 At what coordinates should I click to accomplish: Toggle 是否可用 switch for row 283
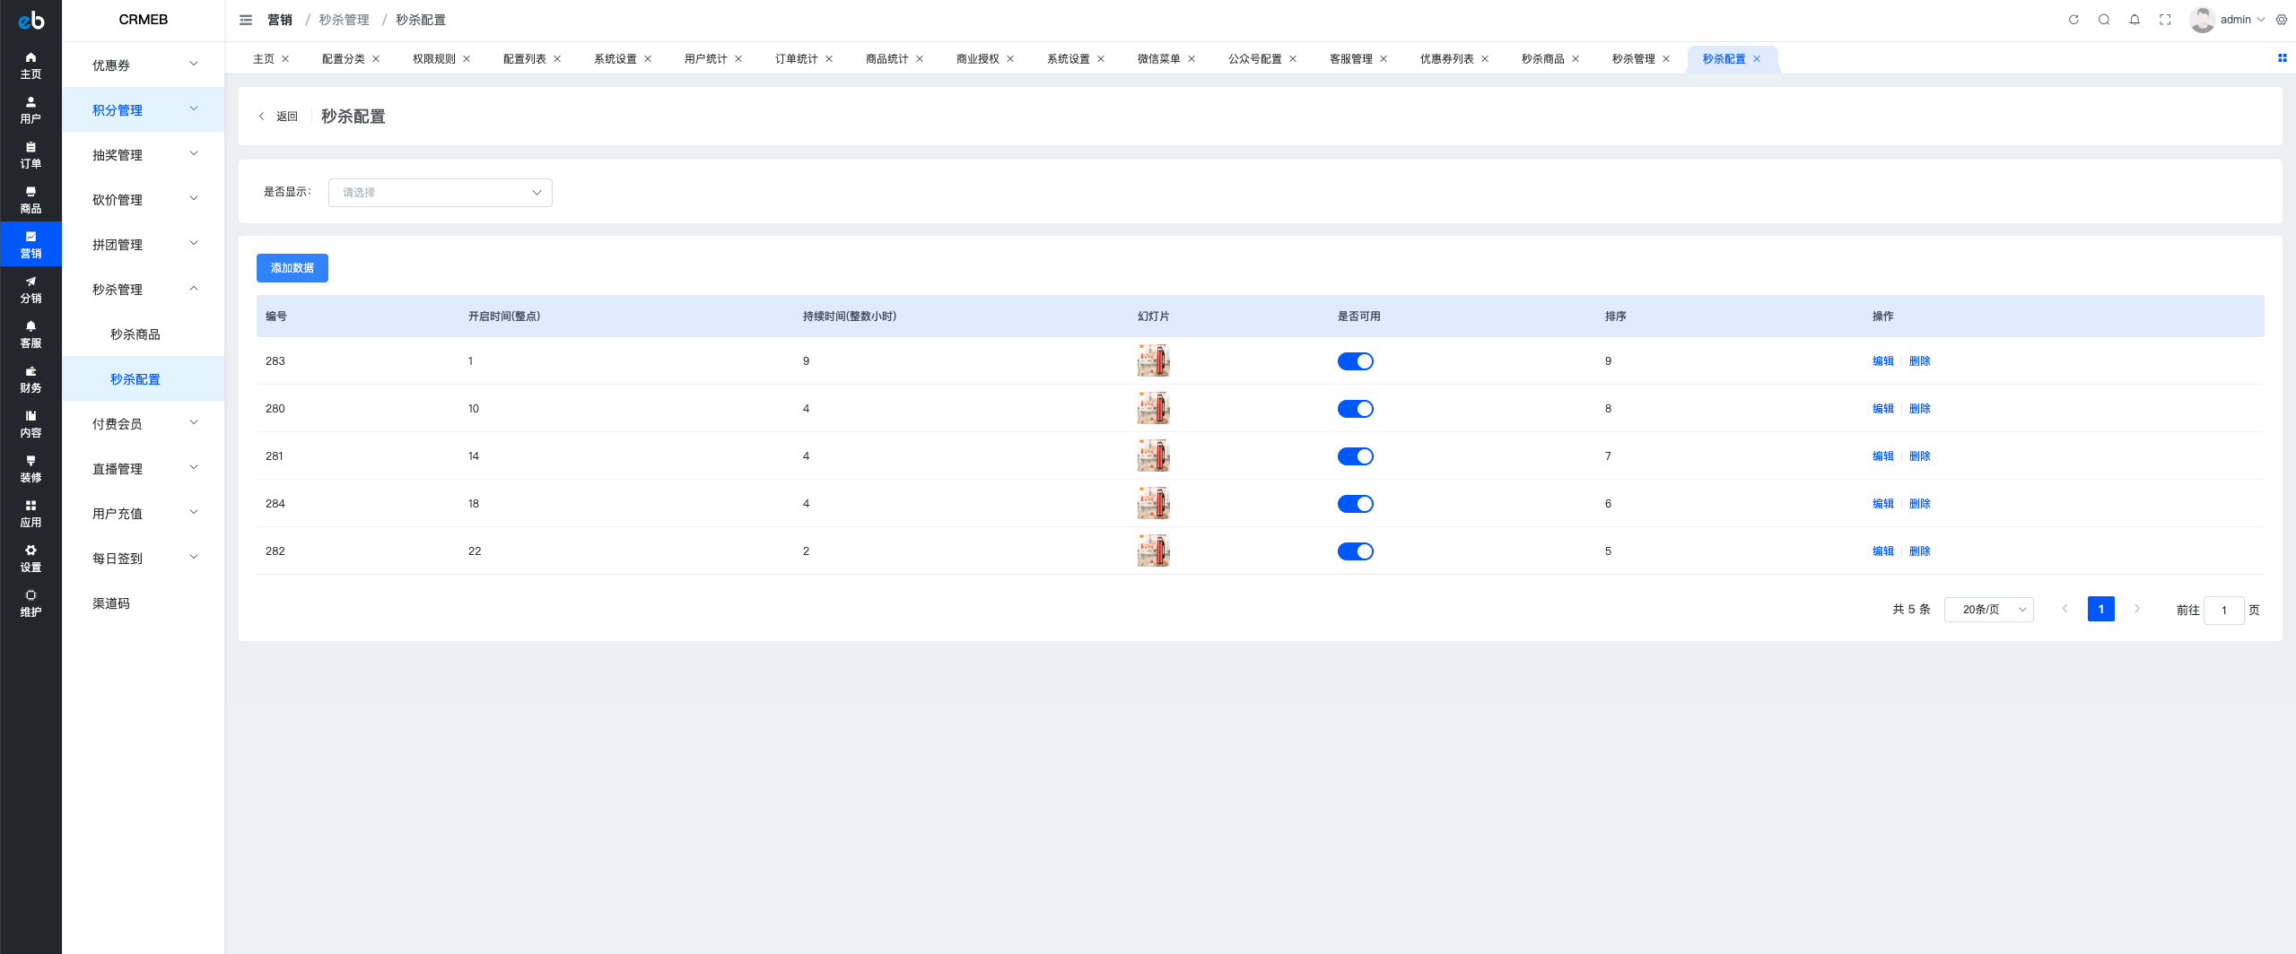pyautogui.click(x=1355, y=361)
